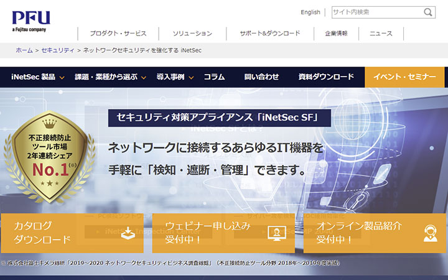448x280 pixels.
Task: Expand the iNetSec 製品 dropdown menu
Action: (x=37, y=77)
